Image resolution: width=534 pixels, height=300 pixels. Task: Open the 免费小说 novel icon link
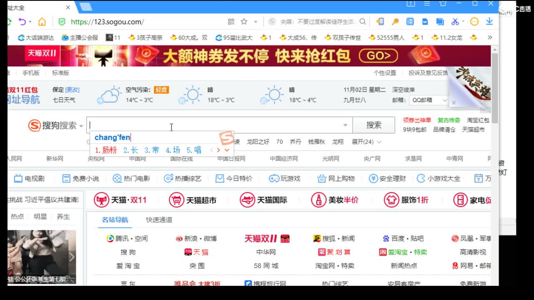(x=81, y=178)
